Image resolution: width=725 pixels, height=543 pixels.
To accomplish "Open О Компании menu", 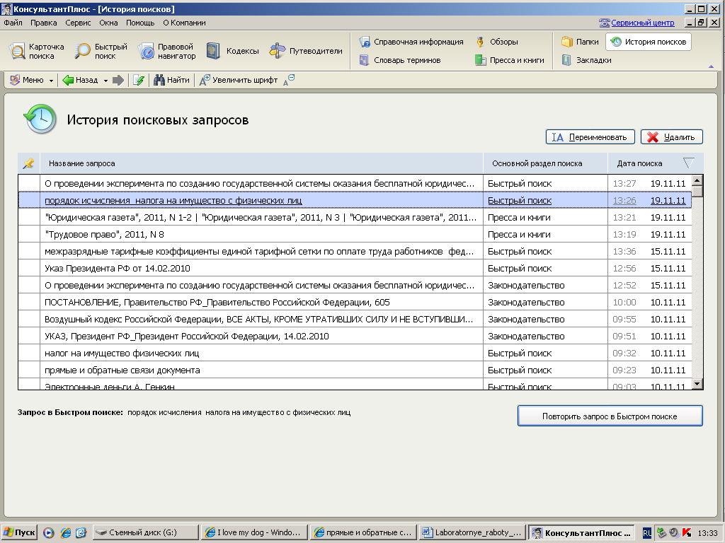I will 184,23.
